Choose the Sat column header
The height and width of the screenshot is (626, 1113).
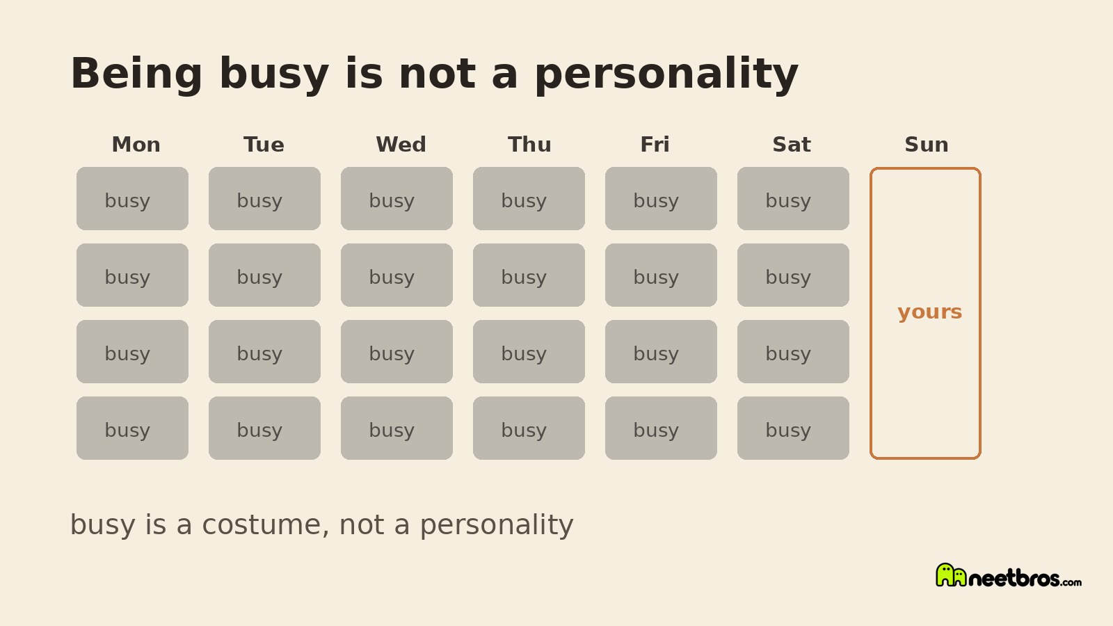click(792, 144)
